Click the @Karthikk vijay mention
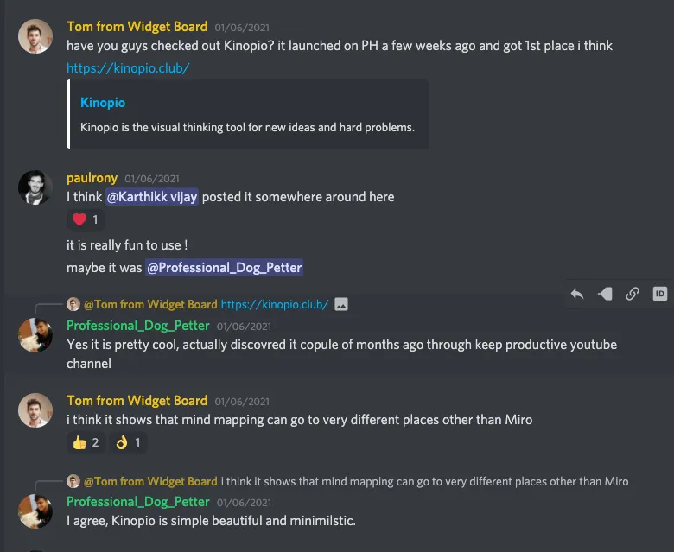 pos(152,197)
